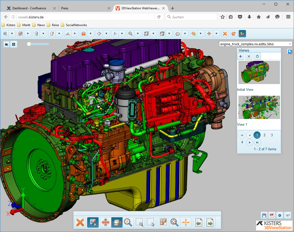This screenshot has height=232, width=294.
Task: Open the engine_truck_complex.nx.edits.3dvs file dropdown
Action: click(256, 44)
